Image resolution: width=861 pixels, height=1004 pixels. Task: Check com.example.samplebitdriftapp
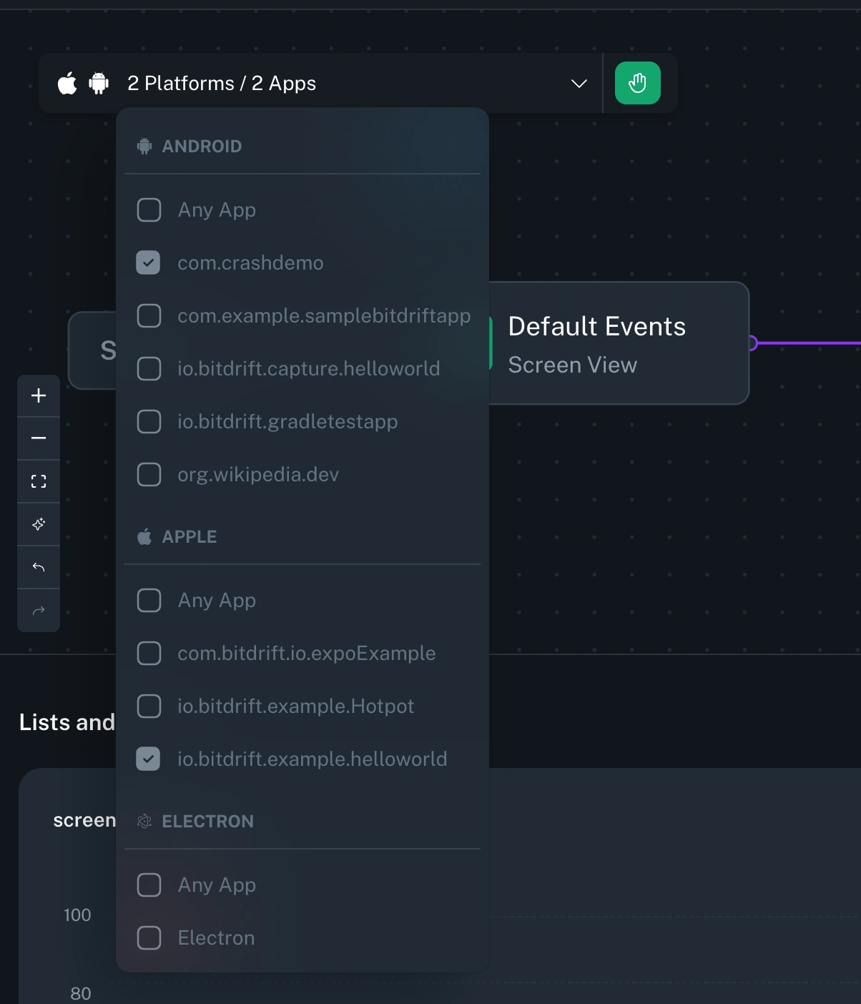tap(149, 315)
